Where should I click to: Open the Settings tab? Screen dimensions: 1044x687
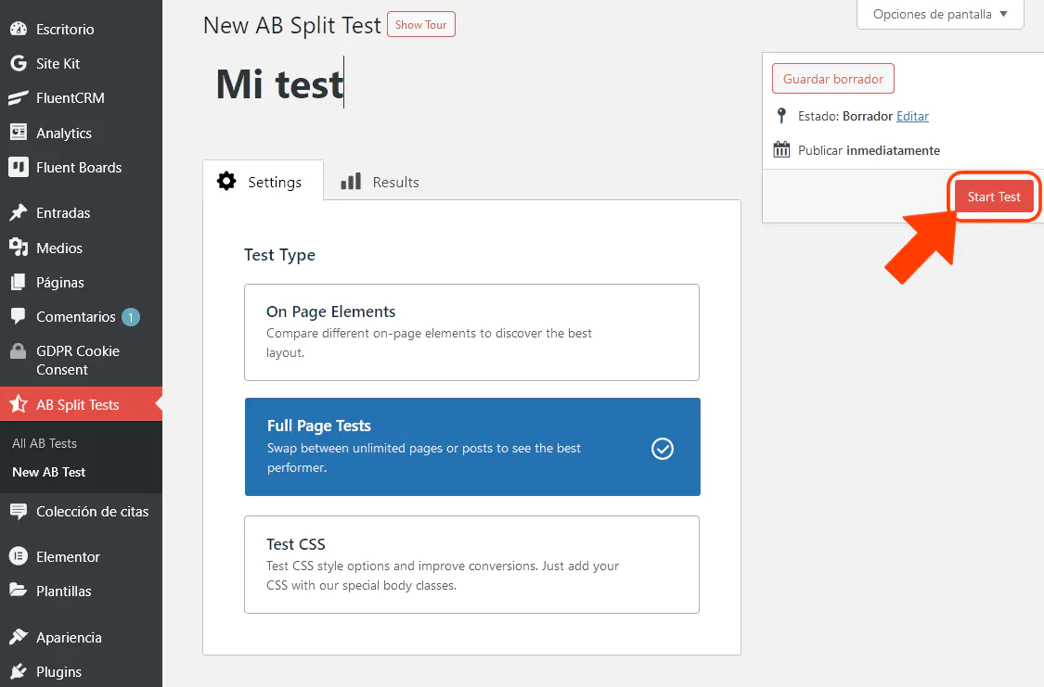(263, 182)
